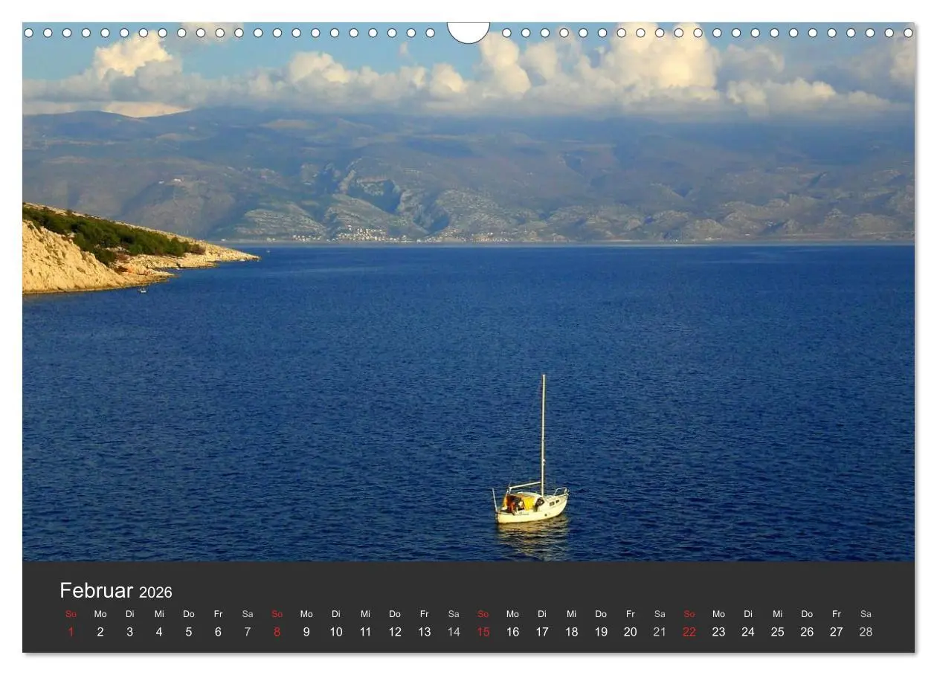Screen dimensions: 937x675
Task: Click date 10 in the calendar row
Action: [x=335, y=631]
